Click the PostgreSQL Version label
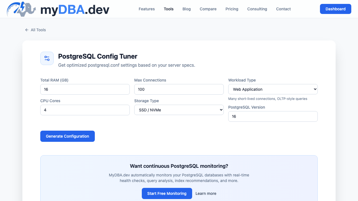Viewport: 358px width, 201px height. [247, 107]
